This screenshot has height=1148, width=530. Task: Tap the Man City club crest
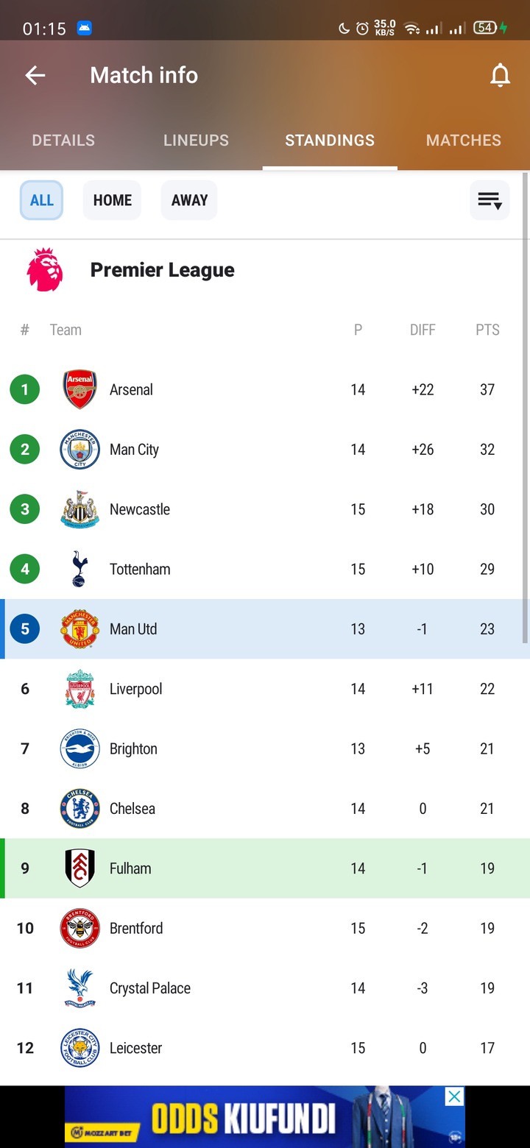pos(79,450)
